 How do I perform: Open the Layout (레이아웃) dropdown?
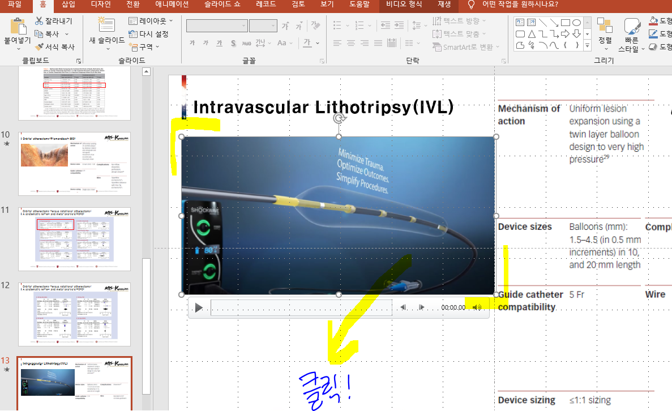tap(151, 20)
